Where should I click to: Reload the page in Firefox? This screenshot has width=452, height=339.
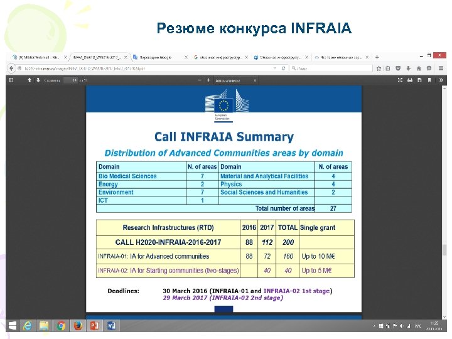tap(283, 68)
